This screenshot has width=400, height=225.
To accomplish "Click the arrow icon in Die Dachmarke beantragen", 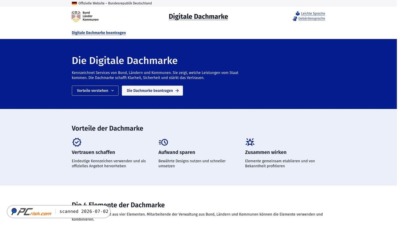I will coord(177,91).
